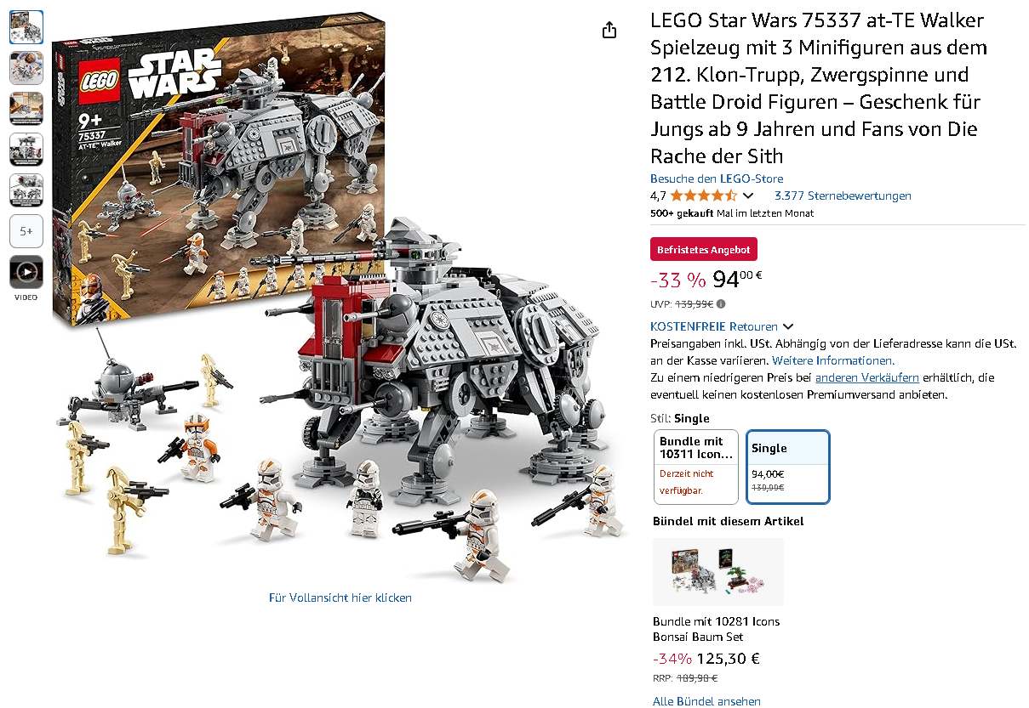
Task: Click the anderen Verkäufern link
Action: point(867,377)
